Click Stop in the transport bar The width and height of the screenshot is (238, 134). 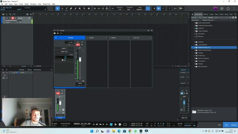111,124
